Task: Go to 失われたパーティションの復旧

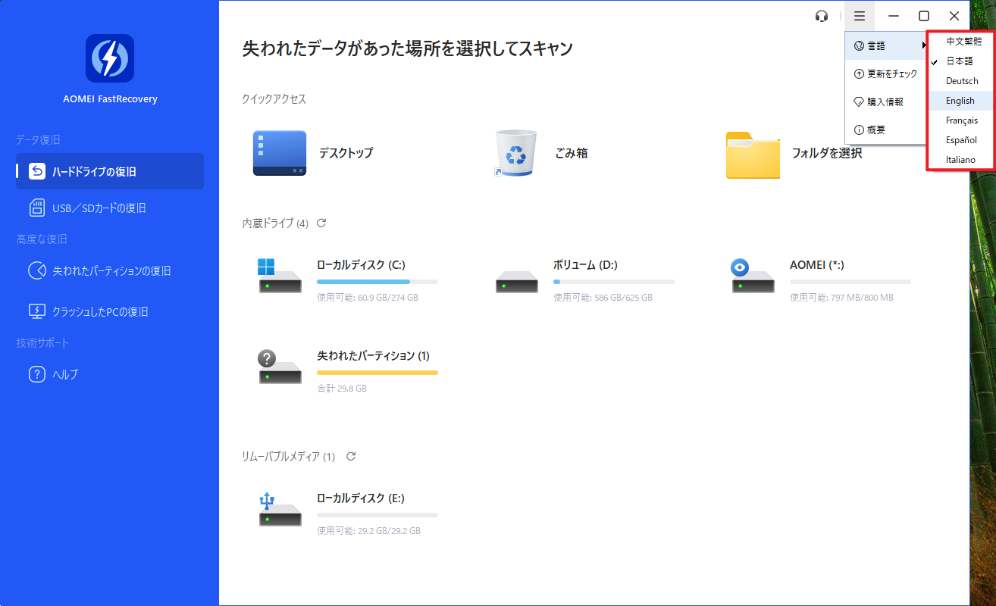Action: click(111, 270)
